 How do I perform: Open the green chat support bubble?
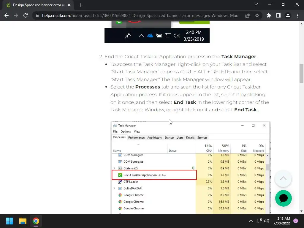click(283, 198)
